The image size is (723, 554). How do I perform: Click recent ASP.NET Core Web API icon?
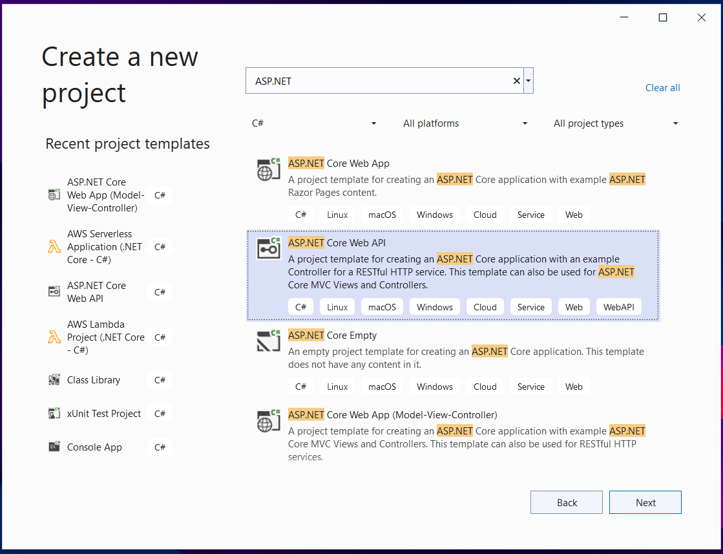point(54,292)
